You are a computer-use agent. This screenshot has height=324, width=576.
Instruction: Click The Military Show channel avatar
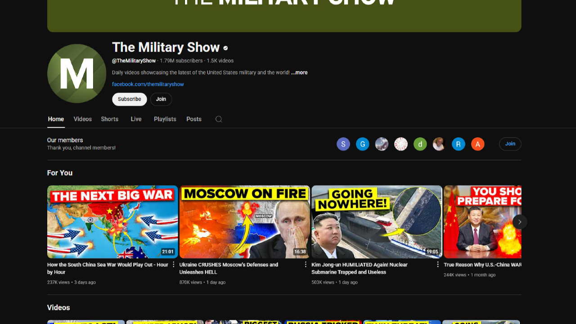(76, 73)
